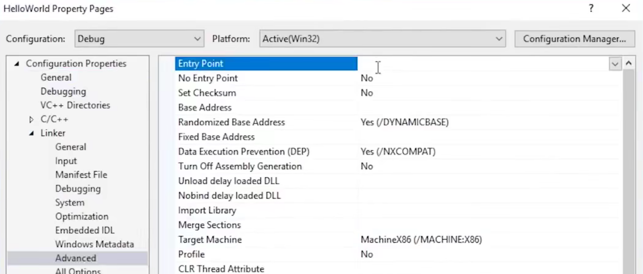Click the Profile value 'No'
Image resolution: width=643 pixels, height=274 pixels.
click(367, 254)
